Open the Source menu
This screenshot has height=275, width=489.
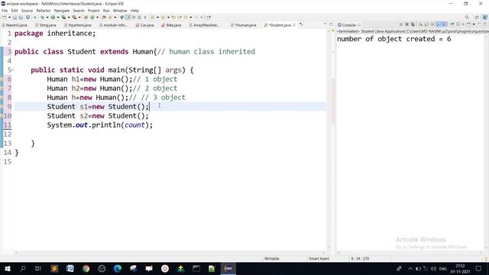(x=27, y=11)
